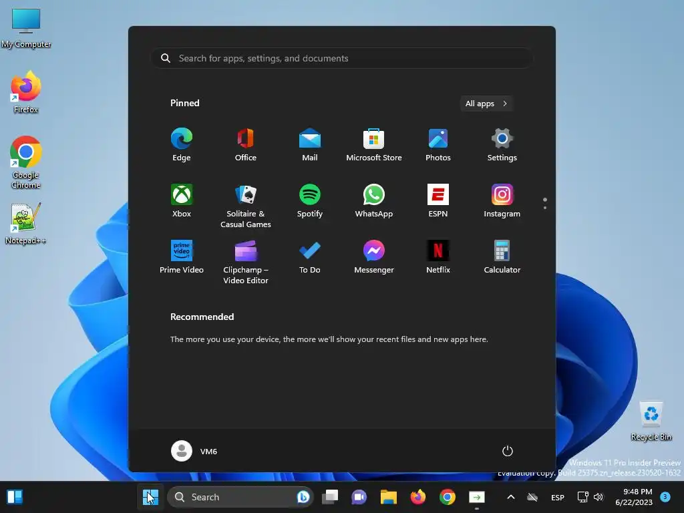Switch the ESP input language indicator

(x=558, y=497)
